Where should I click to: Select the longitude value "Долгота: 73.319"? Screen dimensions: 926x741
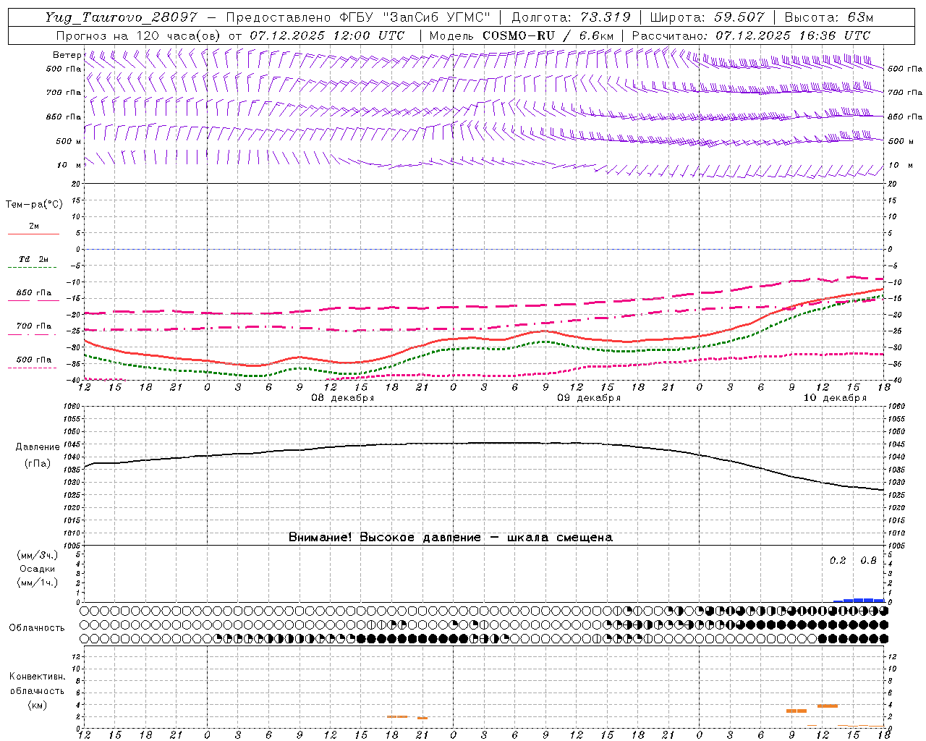(x=572, y=17)
